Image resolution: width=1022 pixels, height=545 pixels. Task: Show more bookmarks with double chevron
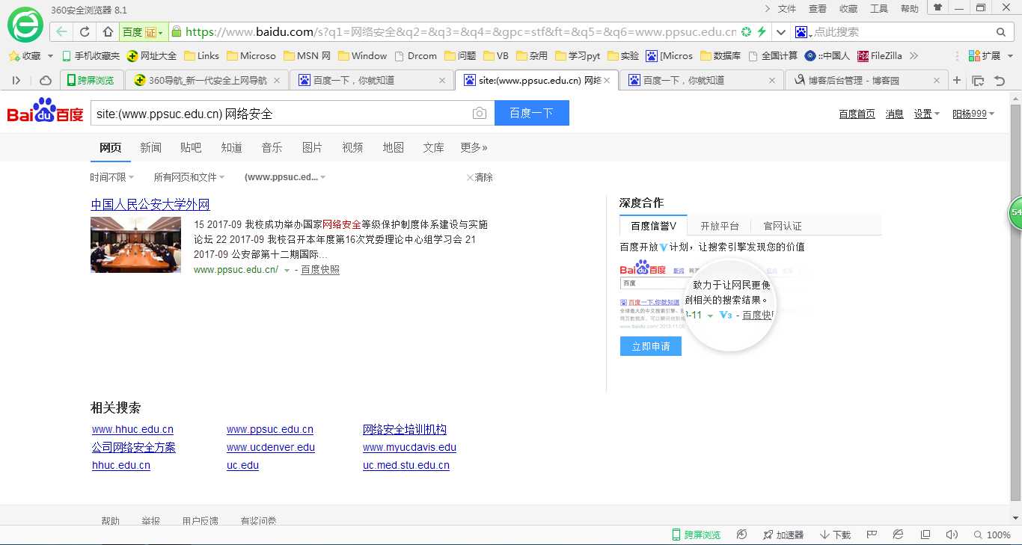(914, 56)
